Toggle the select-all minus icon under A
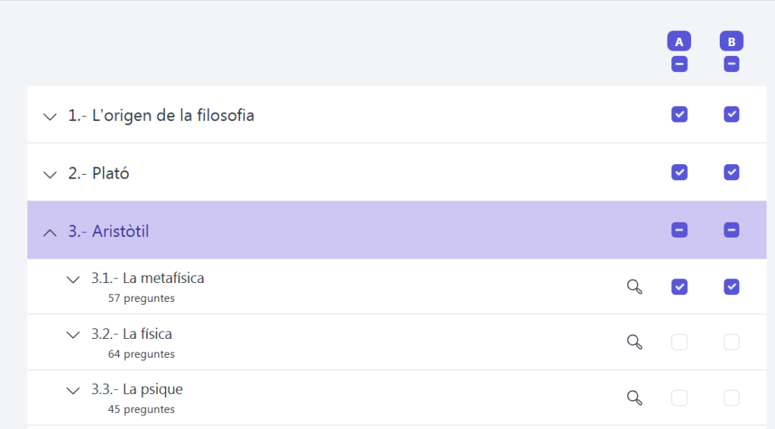775x429 pixels. 679,64
